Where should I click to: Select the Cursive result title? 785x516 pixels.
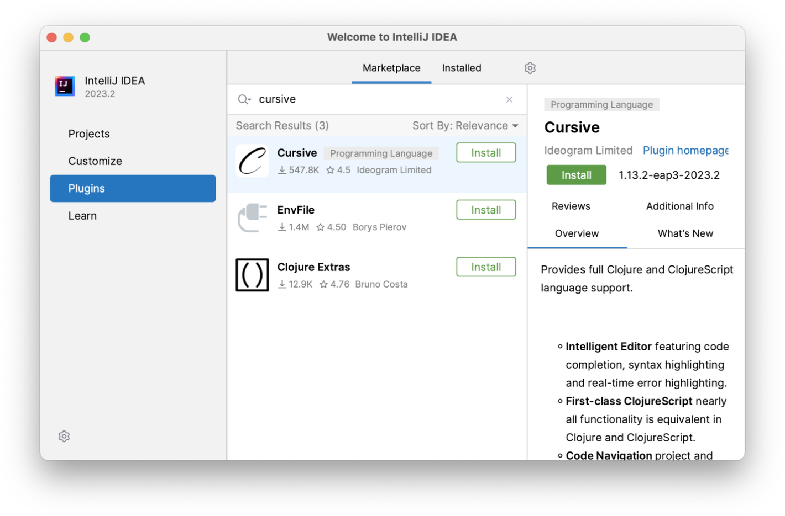pyautogui.click(x=297, y=153)
